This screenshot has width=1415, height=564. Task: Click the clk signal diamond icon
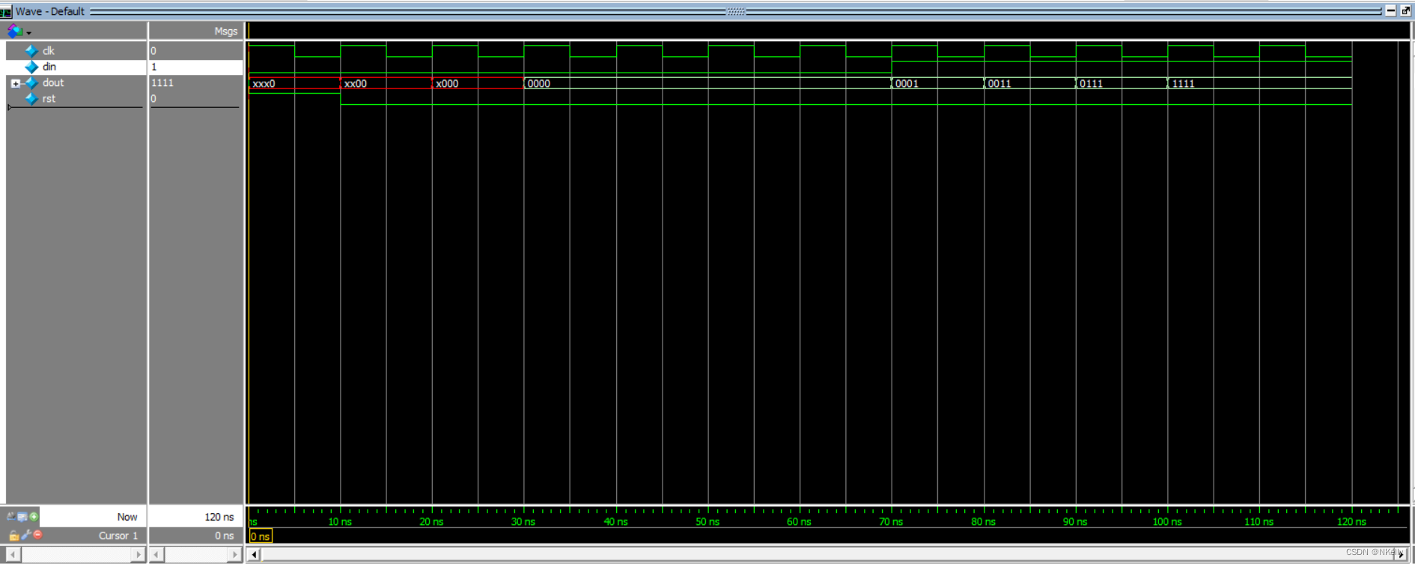(31, 51)
